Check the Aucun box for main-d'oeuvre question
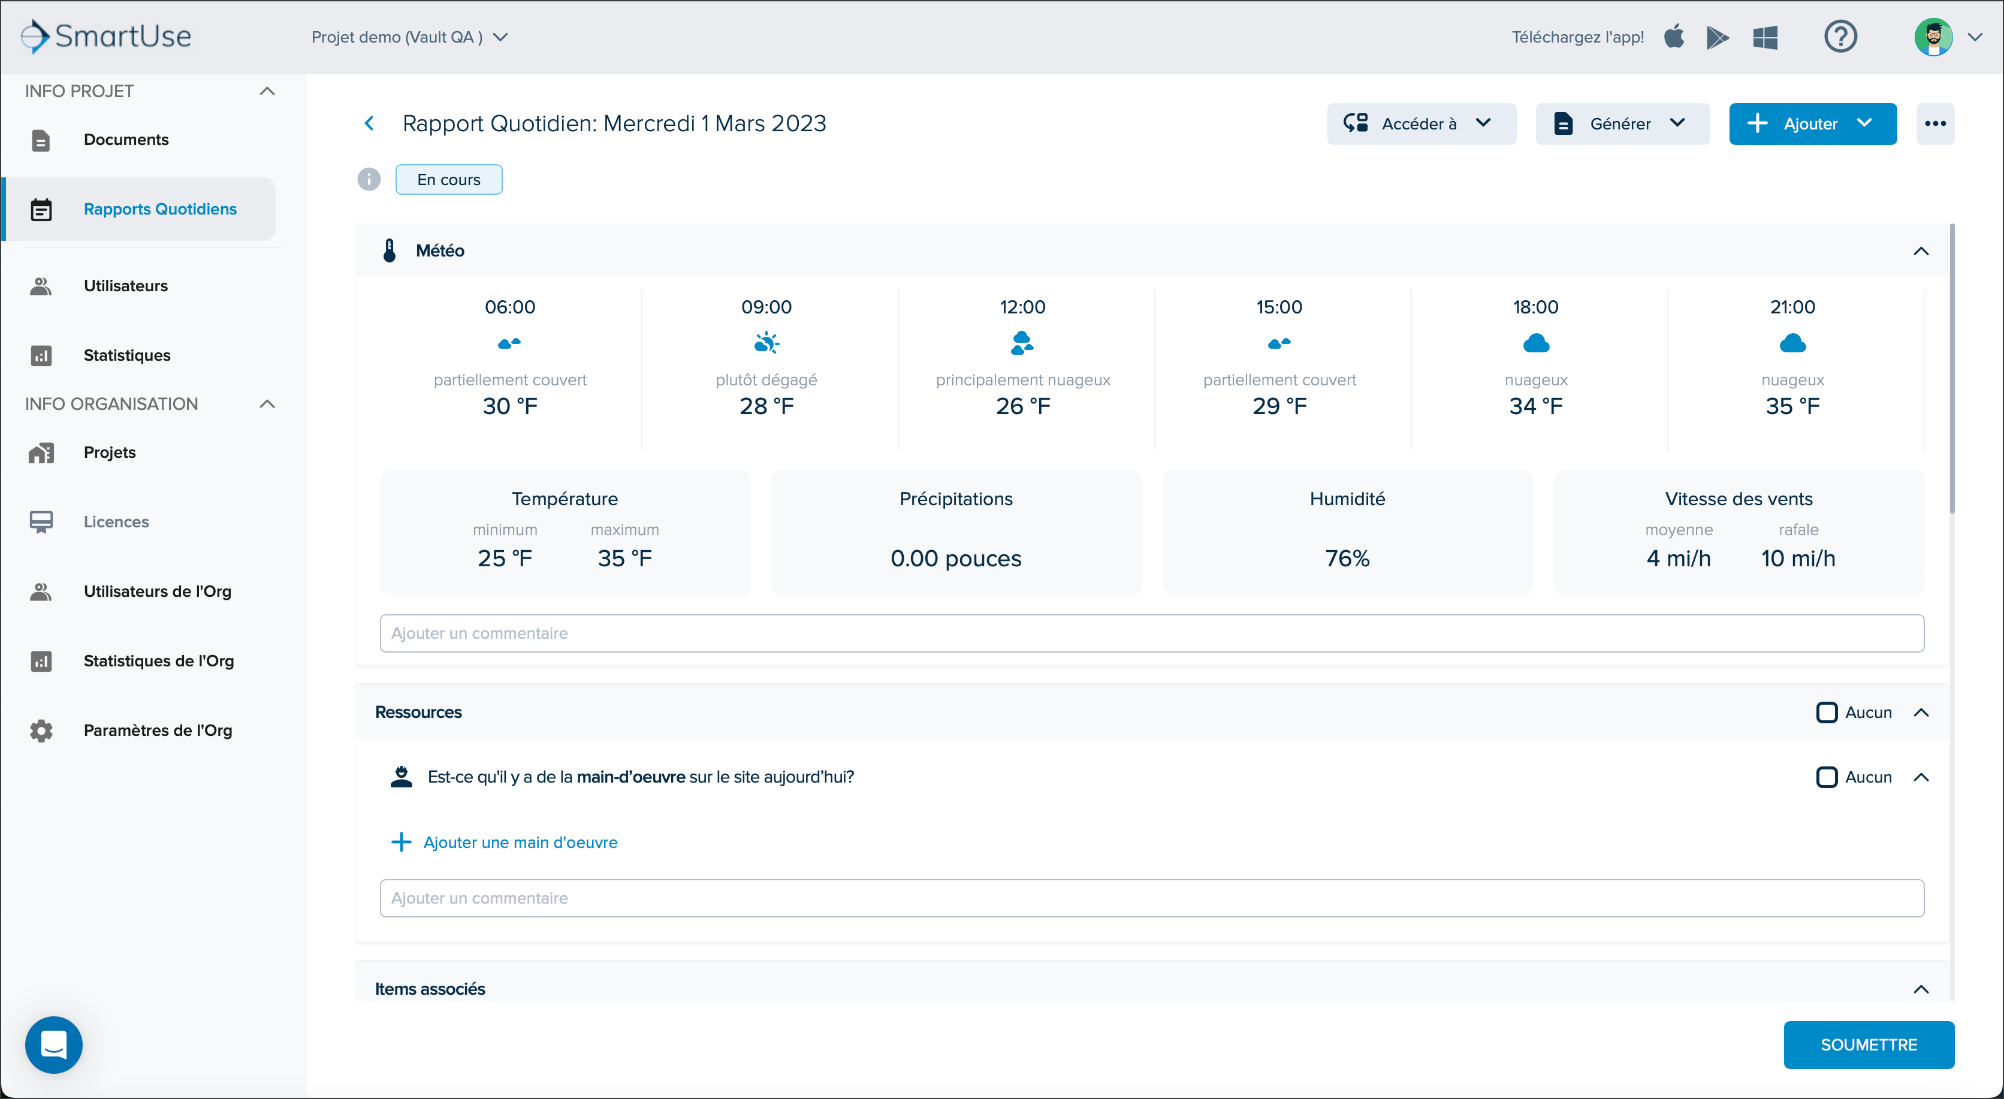The image size is (2004, 1099). click(x=1827, y=777)
